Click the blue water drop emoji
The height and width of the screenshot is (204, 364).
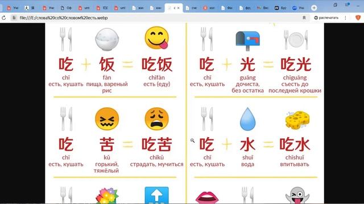click(248, 119)
